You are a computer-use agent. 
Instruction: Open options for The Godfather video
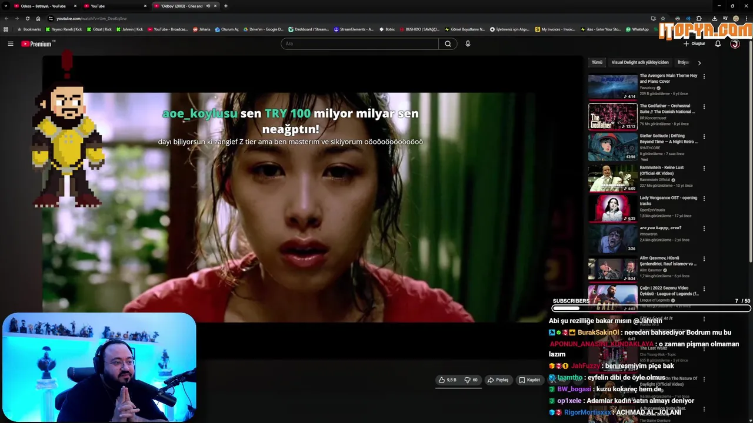pyautogui.click(x=704, y=107)
